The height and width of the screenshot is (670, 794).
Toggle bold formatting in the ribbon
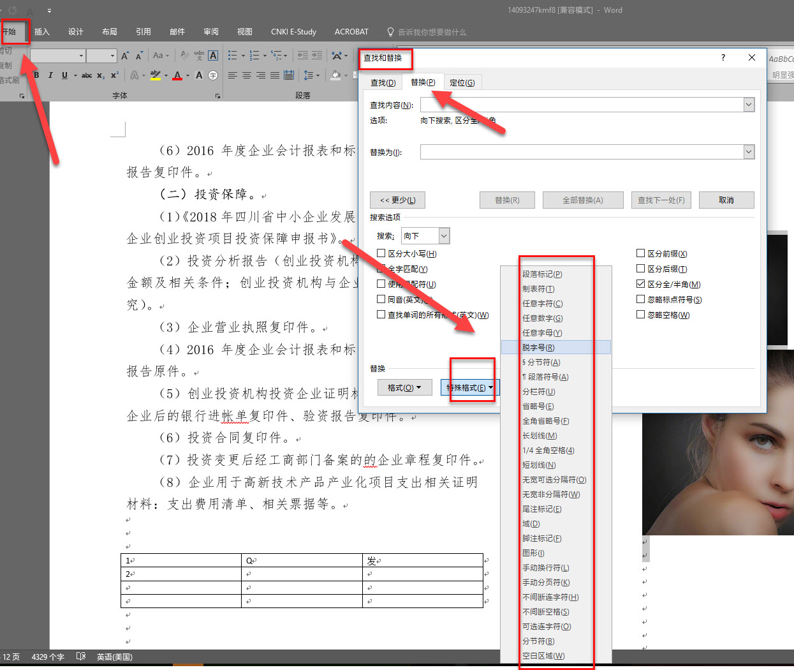(36, 75)
